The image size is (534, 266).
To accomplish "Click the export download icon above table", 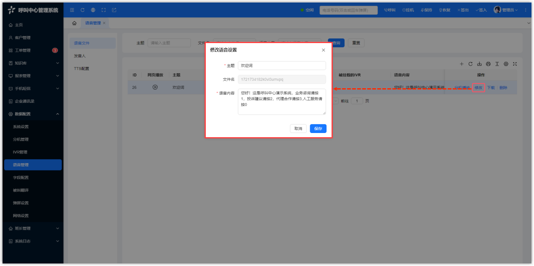I will point(479,64).
